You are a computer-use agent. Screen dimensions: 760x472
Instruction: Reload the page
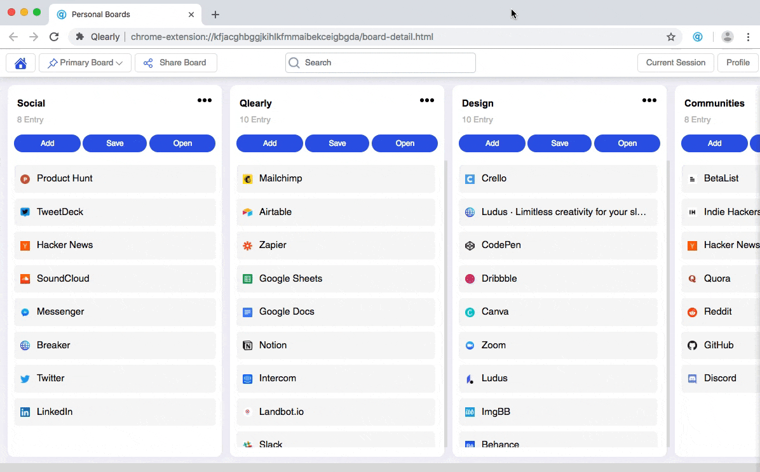[54, 37]
